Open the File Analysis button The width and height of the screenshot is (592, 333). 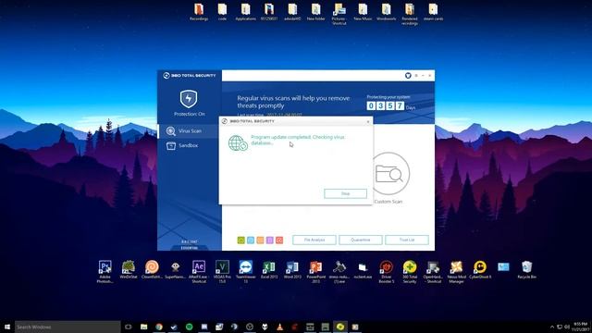314,240
